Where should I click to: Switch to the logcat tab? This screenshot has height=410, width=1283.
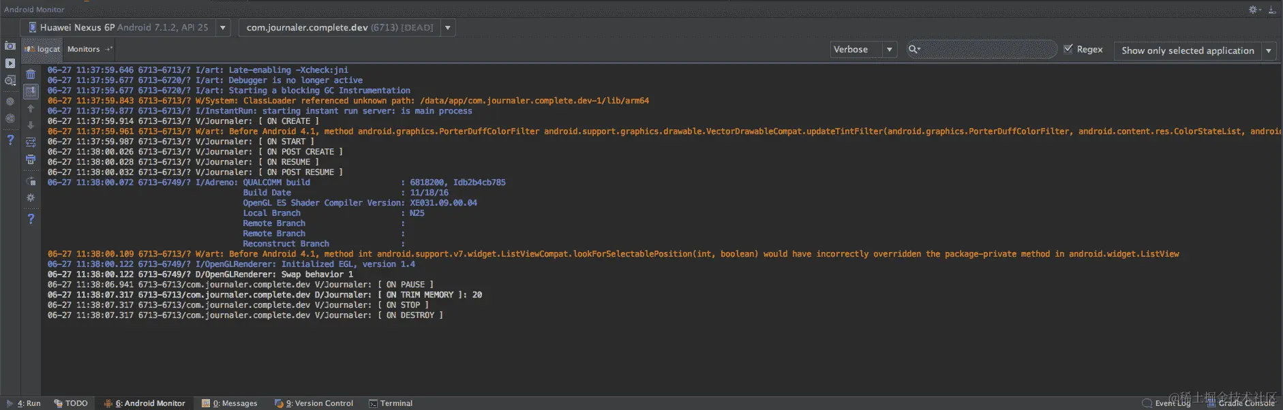click(x=42, y=49)
